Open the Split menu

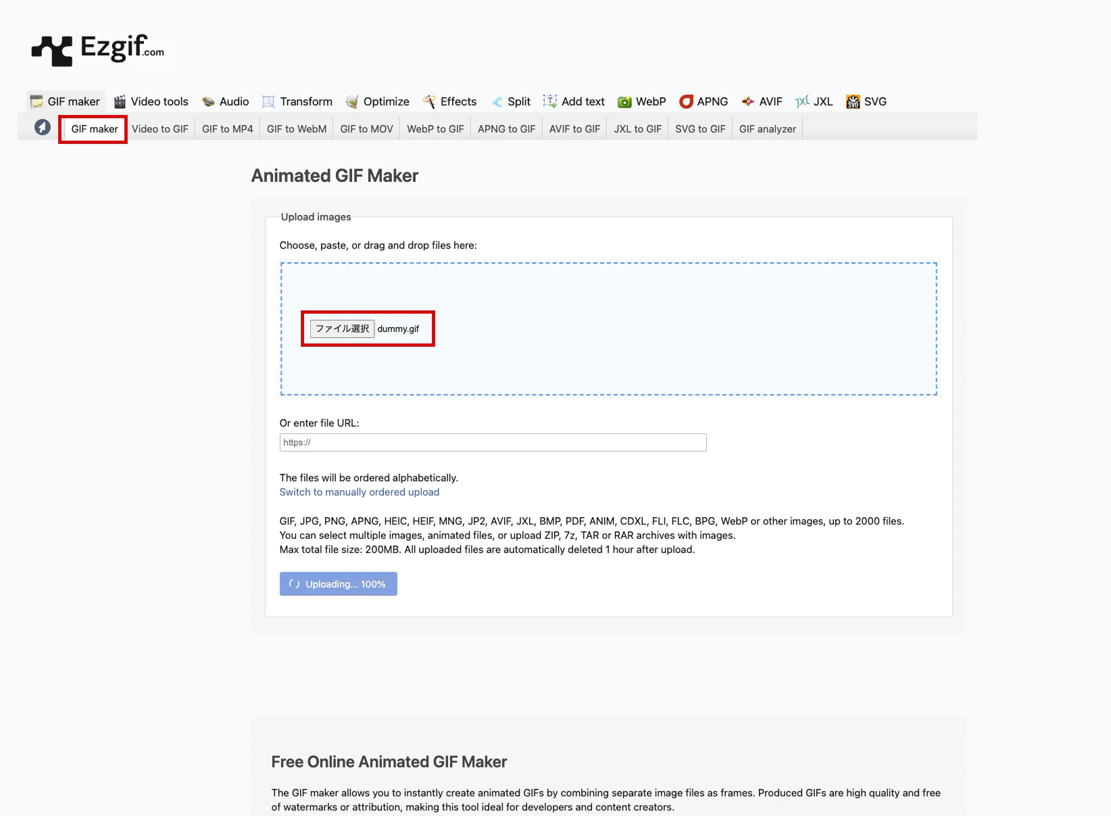pyautogui.click(x=510, y=101)
